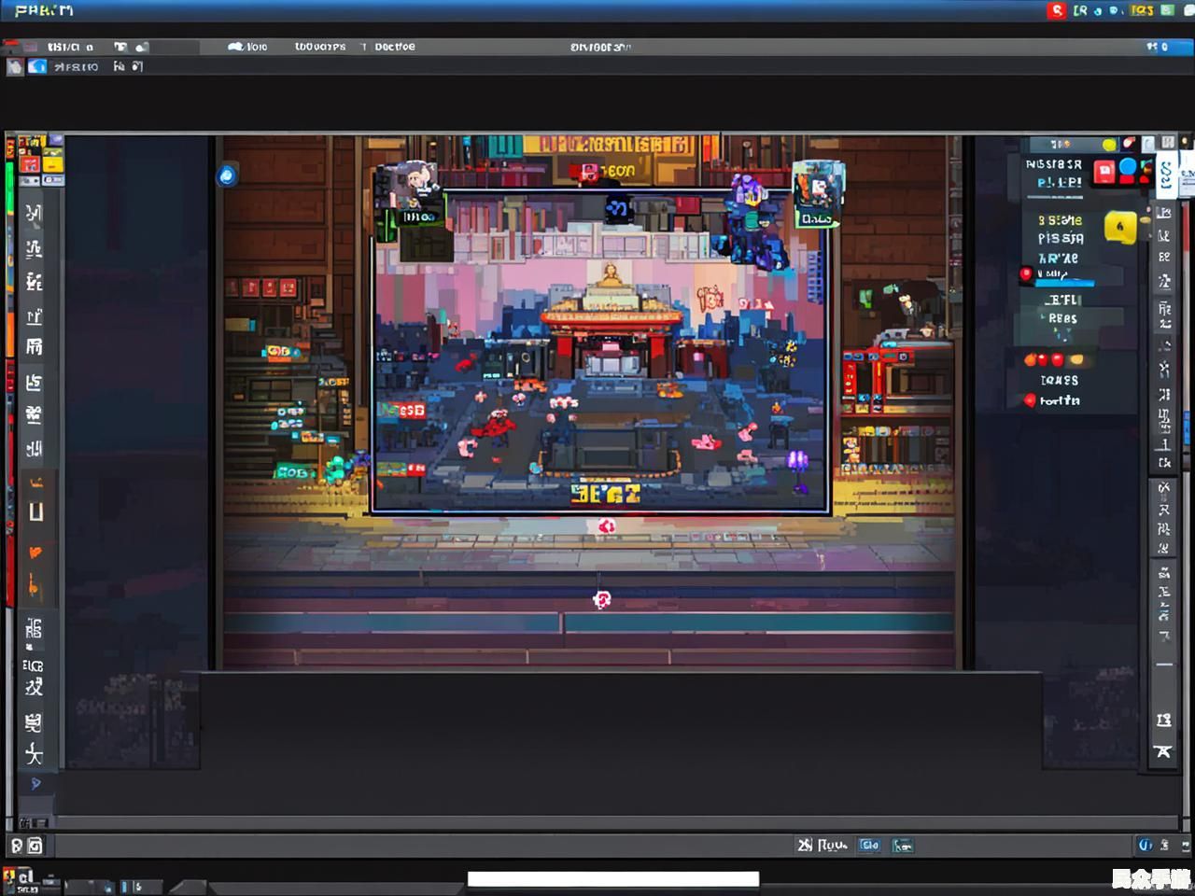
Task: Click the blue outlined button in status bar
Action: [x=869, y=845]
